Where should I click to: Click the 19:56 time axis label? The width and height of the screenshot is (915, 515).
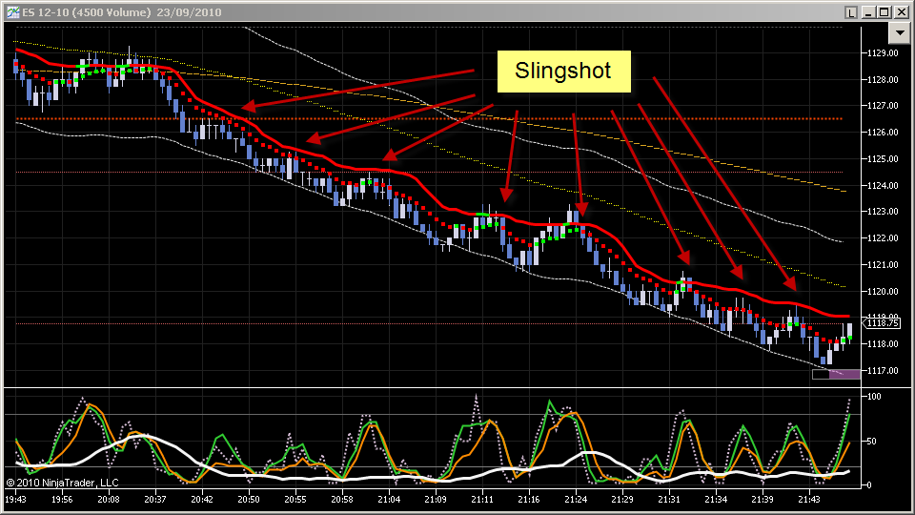[x=62, y=499]
